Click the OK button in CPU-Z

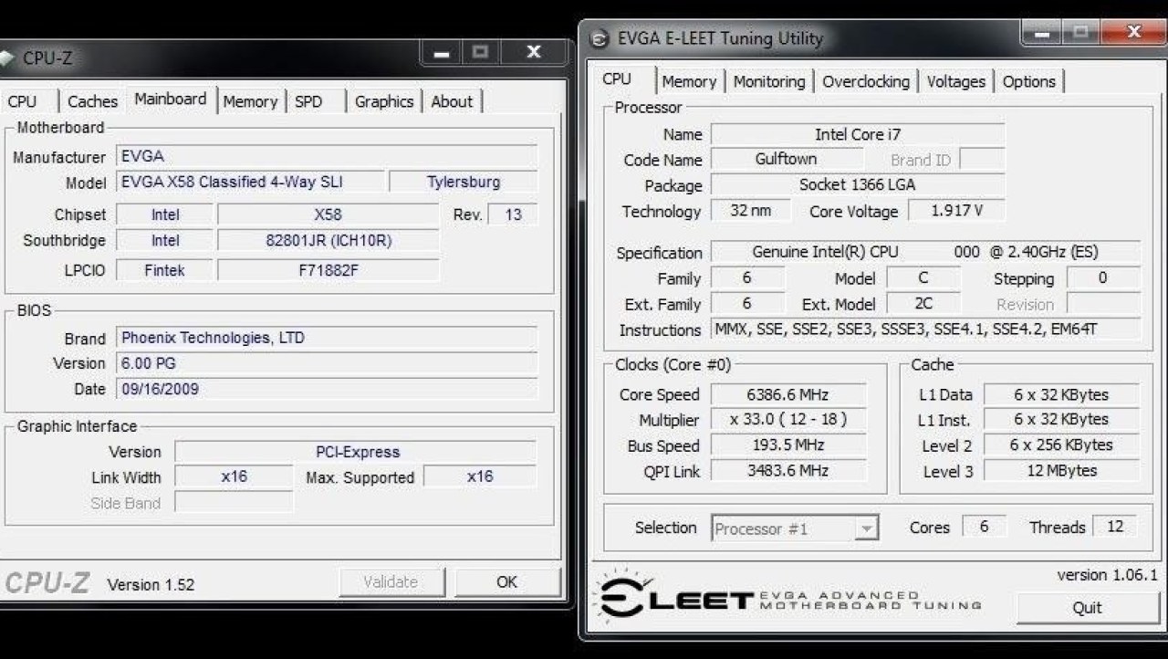point(506,581)
